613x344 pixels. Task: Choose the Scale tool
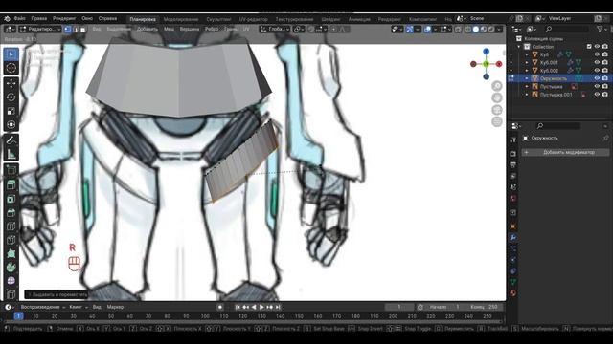(x=11, y=111)
